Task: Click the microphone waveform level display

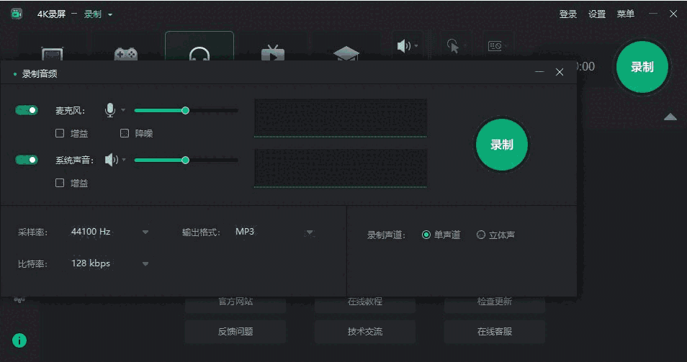Action: 341,118
